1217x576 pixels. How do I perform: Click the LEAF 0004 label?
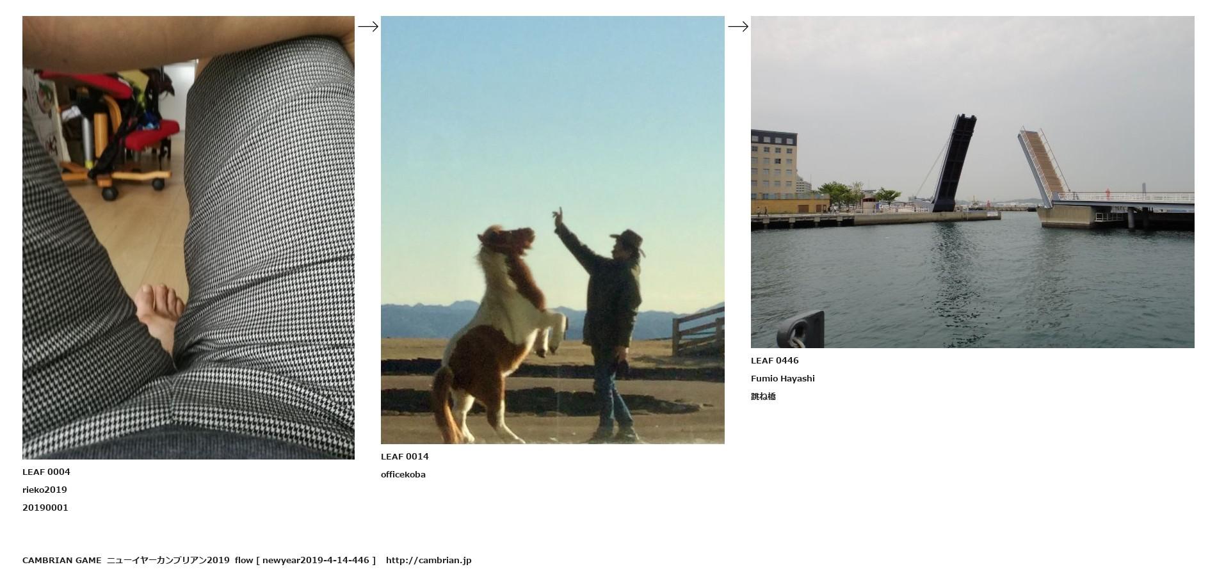point(46,472)
